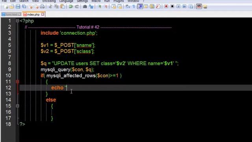Image resolution: width=252 pixels, height=142 pixels.
Task: Click the last toolbar icon after ABC
Action: point(205,7)
